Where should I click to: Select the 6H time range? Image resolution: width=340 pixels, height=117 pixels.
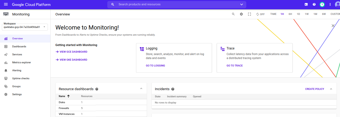point(290,14)
